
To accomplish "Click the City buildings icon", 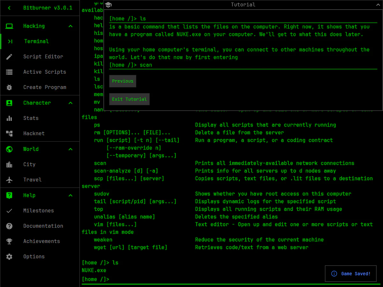I will (9, 165).
